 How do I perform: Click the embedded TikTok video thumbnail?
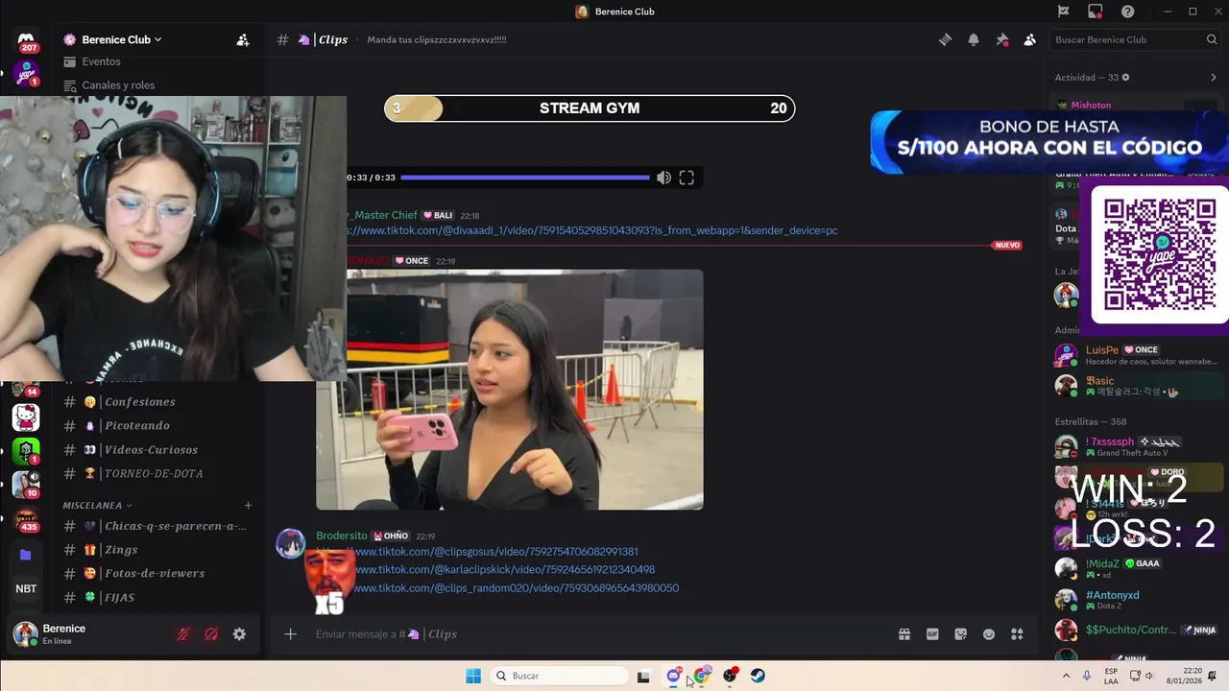click(510, 390)
